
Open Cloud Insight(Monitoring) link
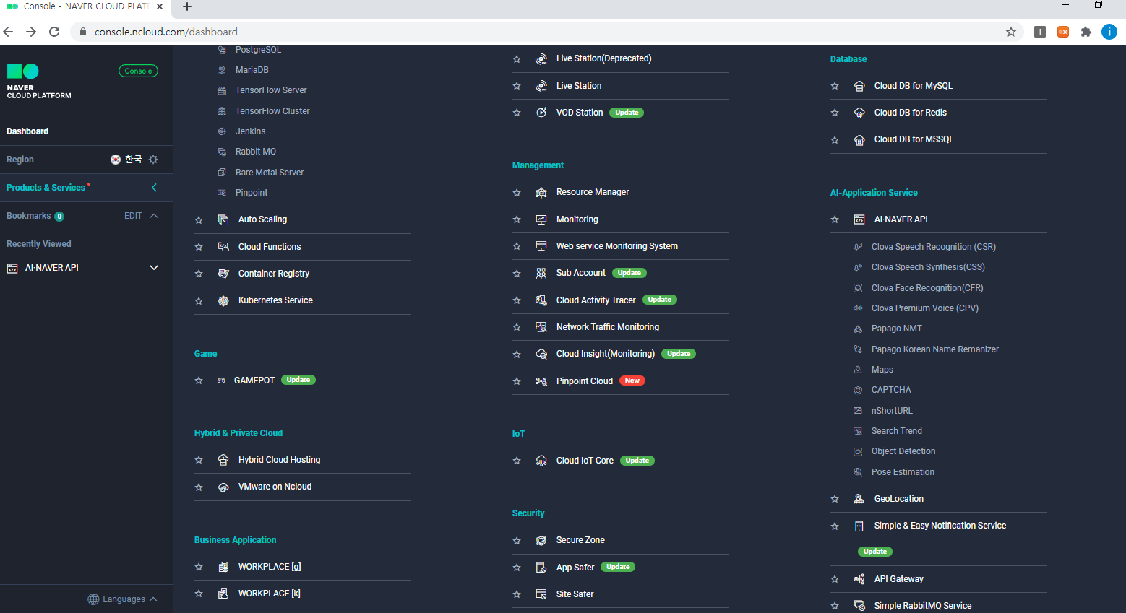coord(606,354)
